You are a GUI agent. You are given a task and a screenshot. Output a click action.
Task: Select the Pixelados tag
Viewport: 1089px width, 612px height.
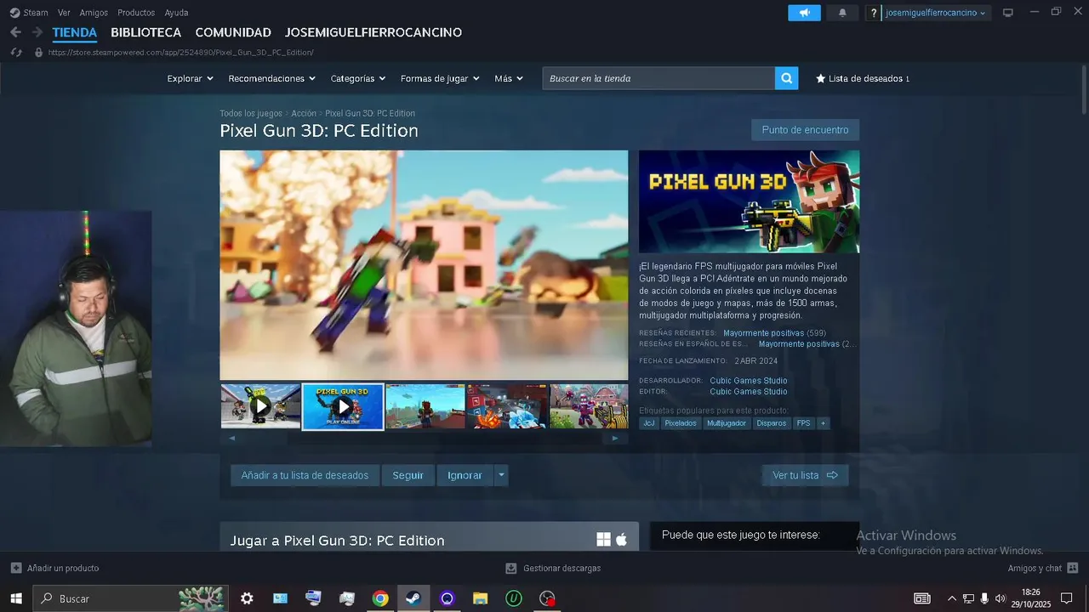tap(681, 423)
